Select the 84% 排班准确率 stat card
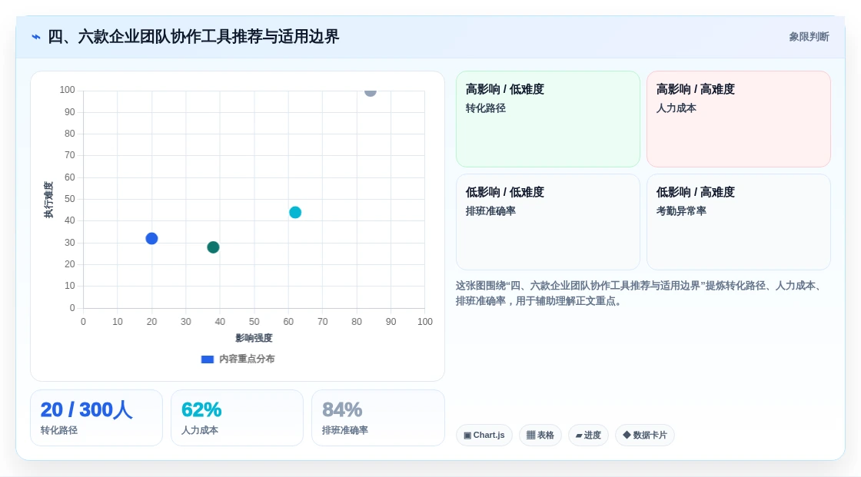Viewport: 861px width, 477px height. point(377,418)
